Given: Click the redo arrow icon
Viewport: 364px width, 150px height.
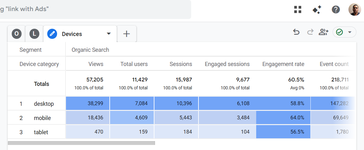Looking at the screenshot, I should [x=310, y=32].
